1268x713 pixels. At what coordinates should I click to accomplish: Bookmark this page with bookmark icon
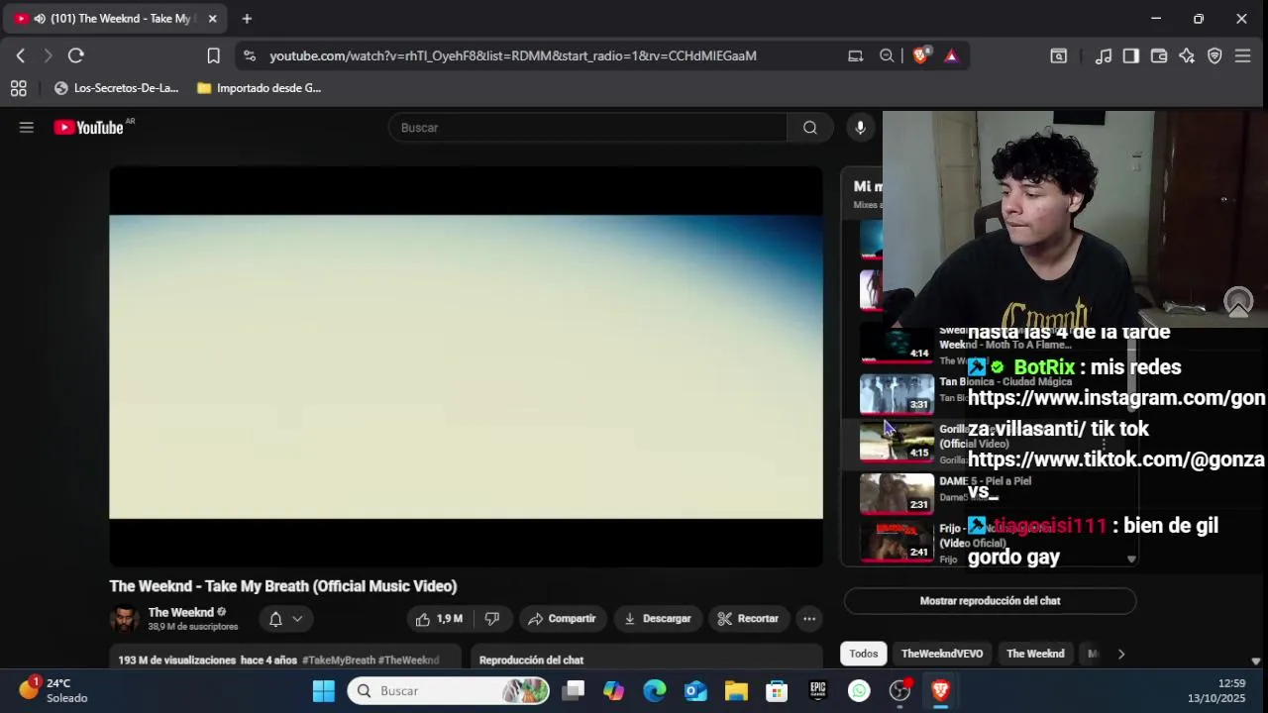click(213, 55)
